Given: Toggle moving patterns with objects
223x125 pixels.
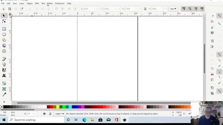Looking at the screenshot, I should (202, 9).
